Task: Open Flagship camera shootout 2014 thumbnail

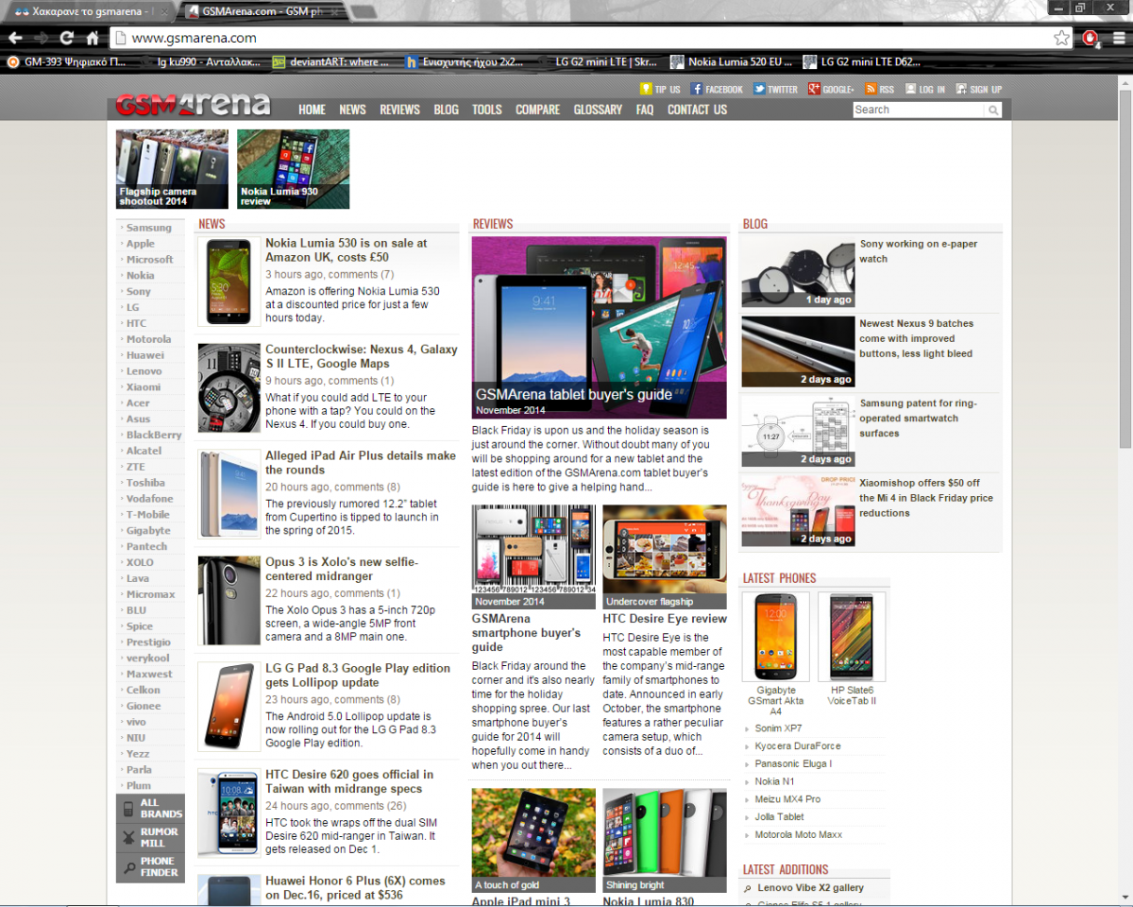Action: tap(172, 169)
